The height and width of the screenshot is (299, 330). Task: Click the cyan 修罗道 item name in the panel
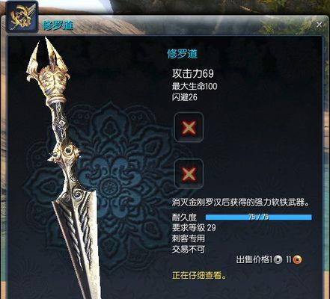(182, 54)
